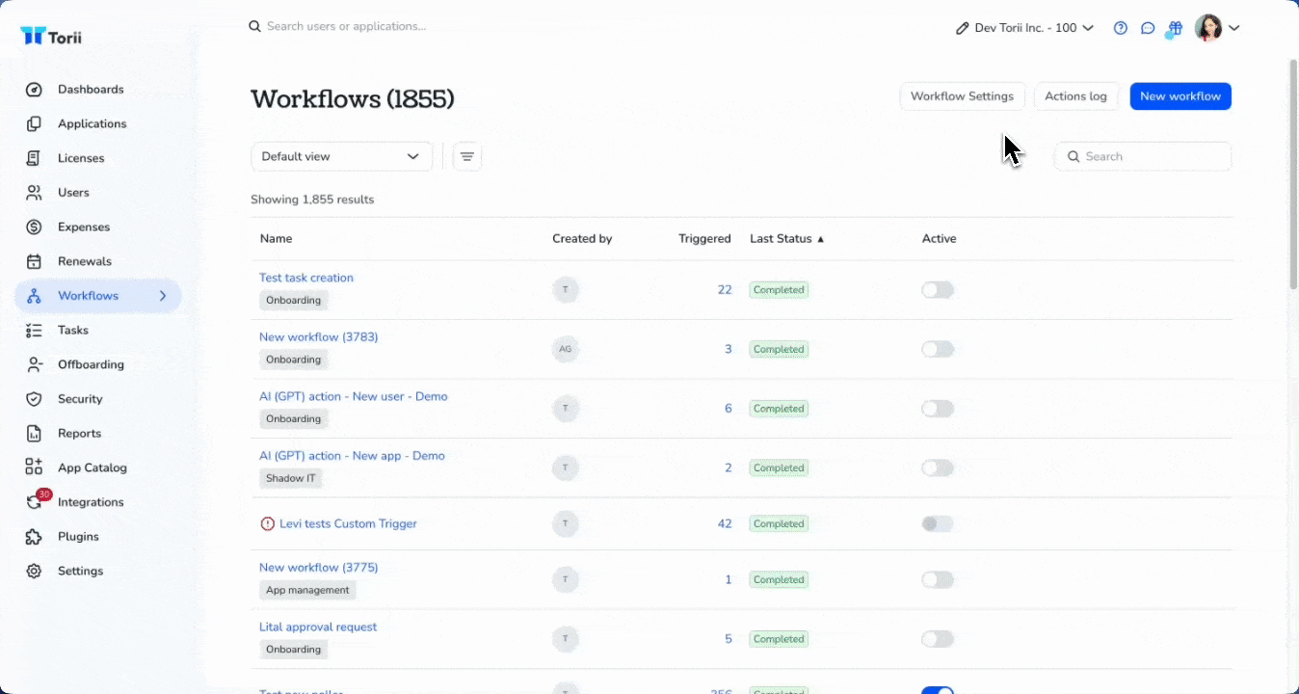
Task: Click the Shadow IT tag
Action: click(x=290, y=478)
